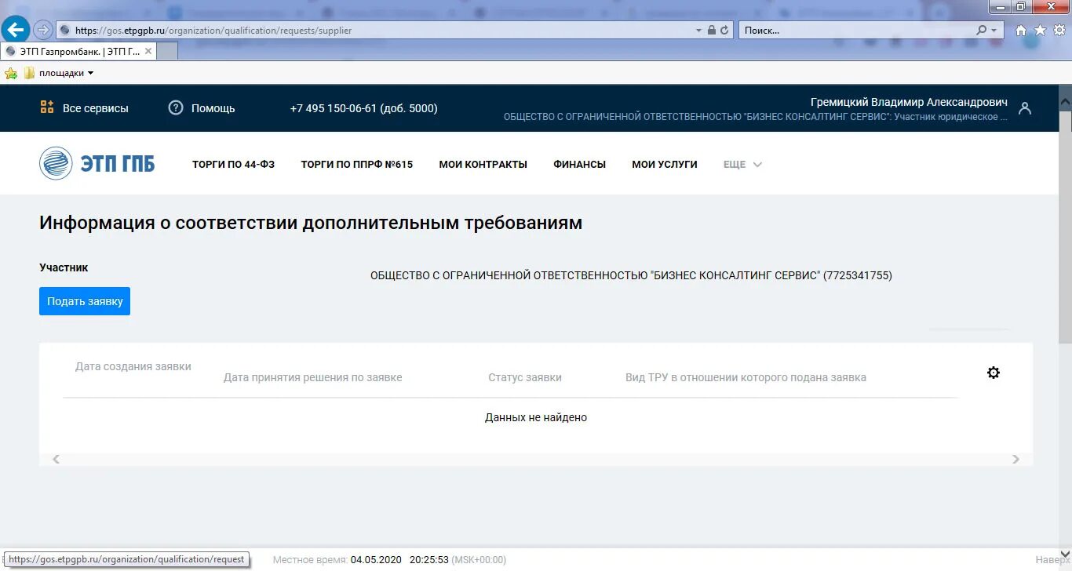Viewport: 1072px width, 571px height.
Task: Click the ЭТП ГПБ logo
Action: pyautogui.click(x=97, y=164)
